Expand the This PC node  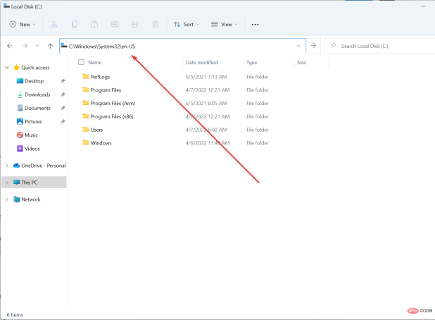click(x=7, y=183)
